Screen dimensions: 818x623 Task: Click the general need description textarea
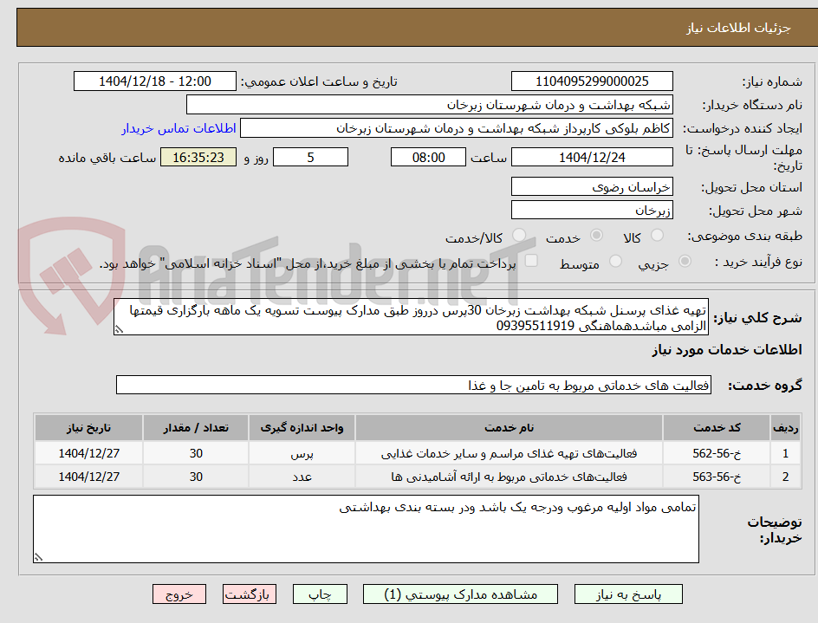coord(411,317)
